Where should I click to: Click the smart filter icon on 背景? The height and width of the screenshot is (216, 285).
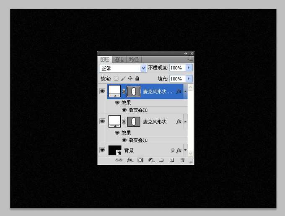(x=173, y=150)
